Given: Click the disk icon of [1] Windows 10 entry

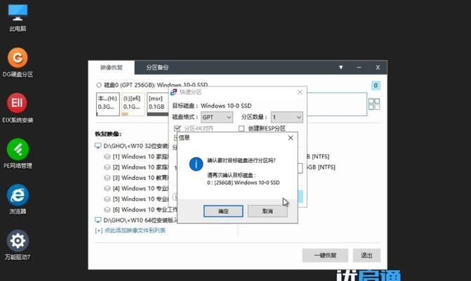Looking at the screenshot, I should pos(107,157).
